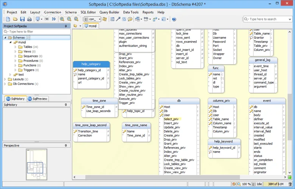This screenshot has height=189, width=295.
Task: Click the garbage collect trash icon
Action: (x=290, y=184)
